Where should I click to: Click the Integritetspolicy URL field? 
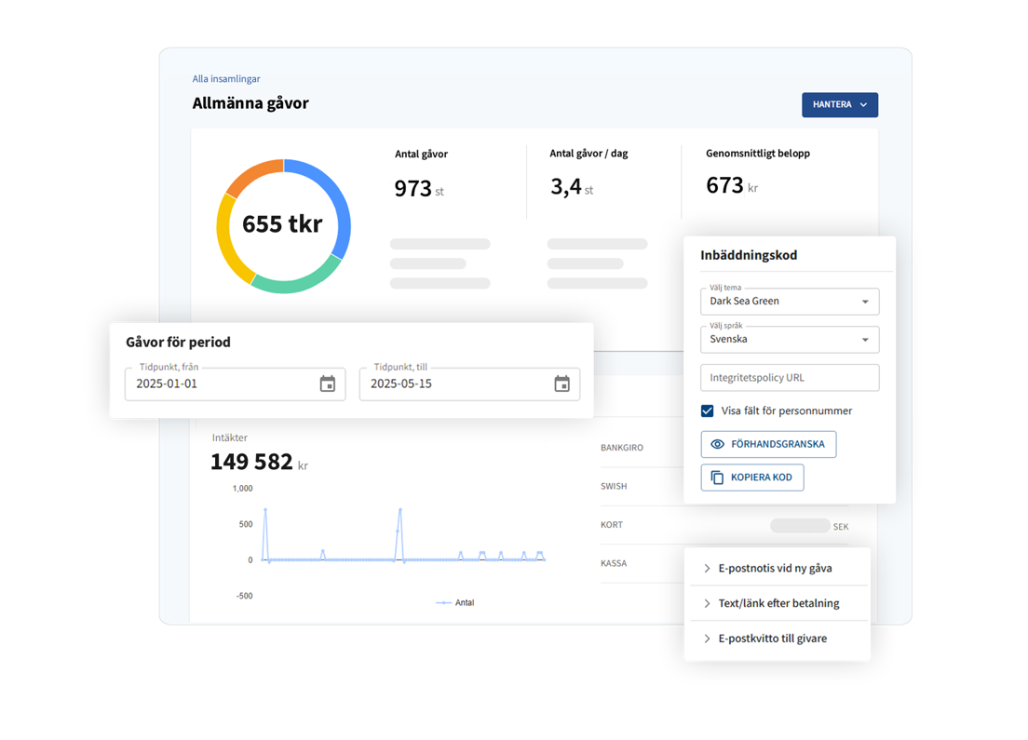[789, 378]
